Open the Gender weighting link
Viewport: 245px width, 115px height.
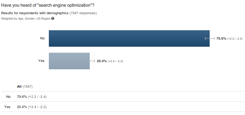click(x=30, y=18)
